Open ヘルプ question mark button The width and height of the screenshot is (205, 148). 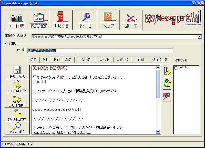(x=108, y=20)
